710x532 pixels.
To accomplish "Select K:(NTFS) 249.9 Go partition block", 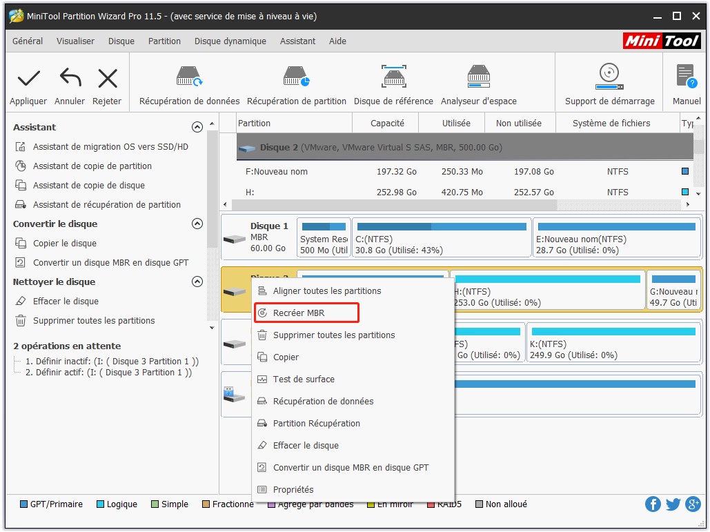I will click(x=613, y=343).
